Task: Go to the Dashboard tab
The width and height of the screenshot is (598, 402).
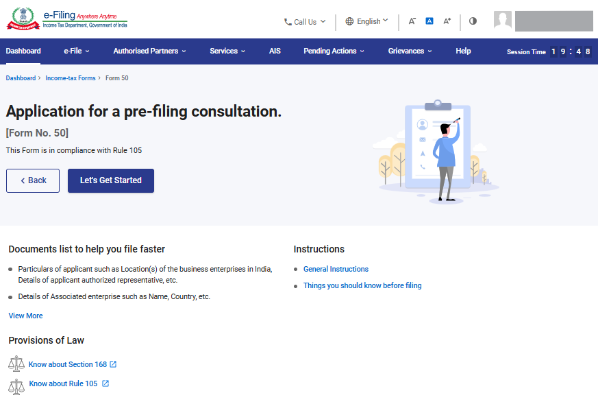Action: point(23,51)
